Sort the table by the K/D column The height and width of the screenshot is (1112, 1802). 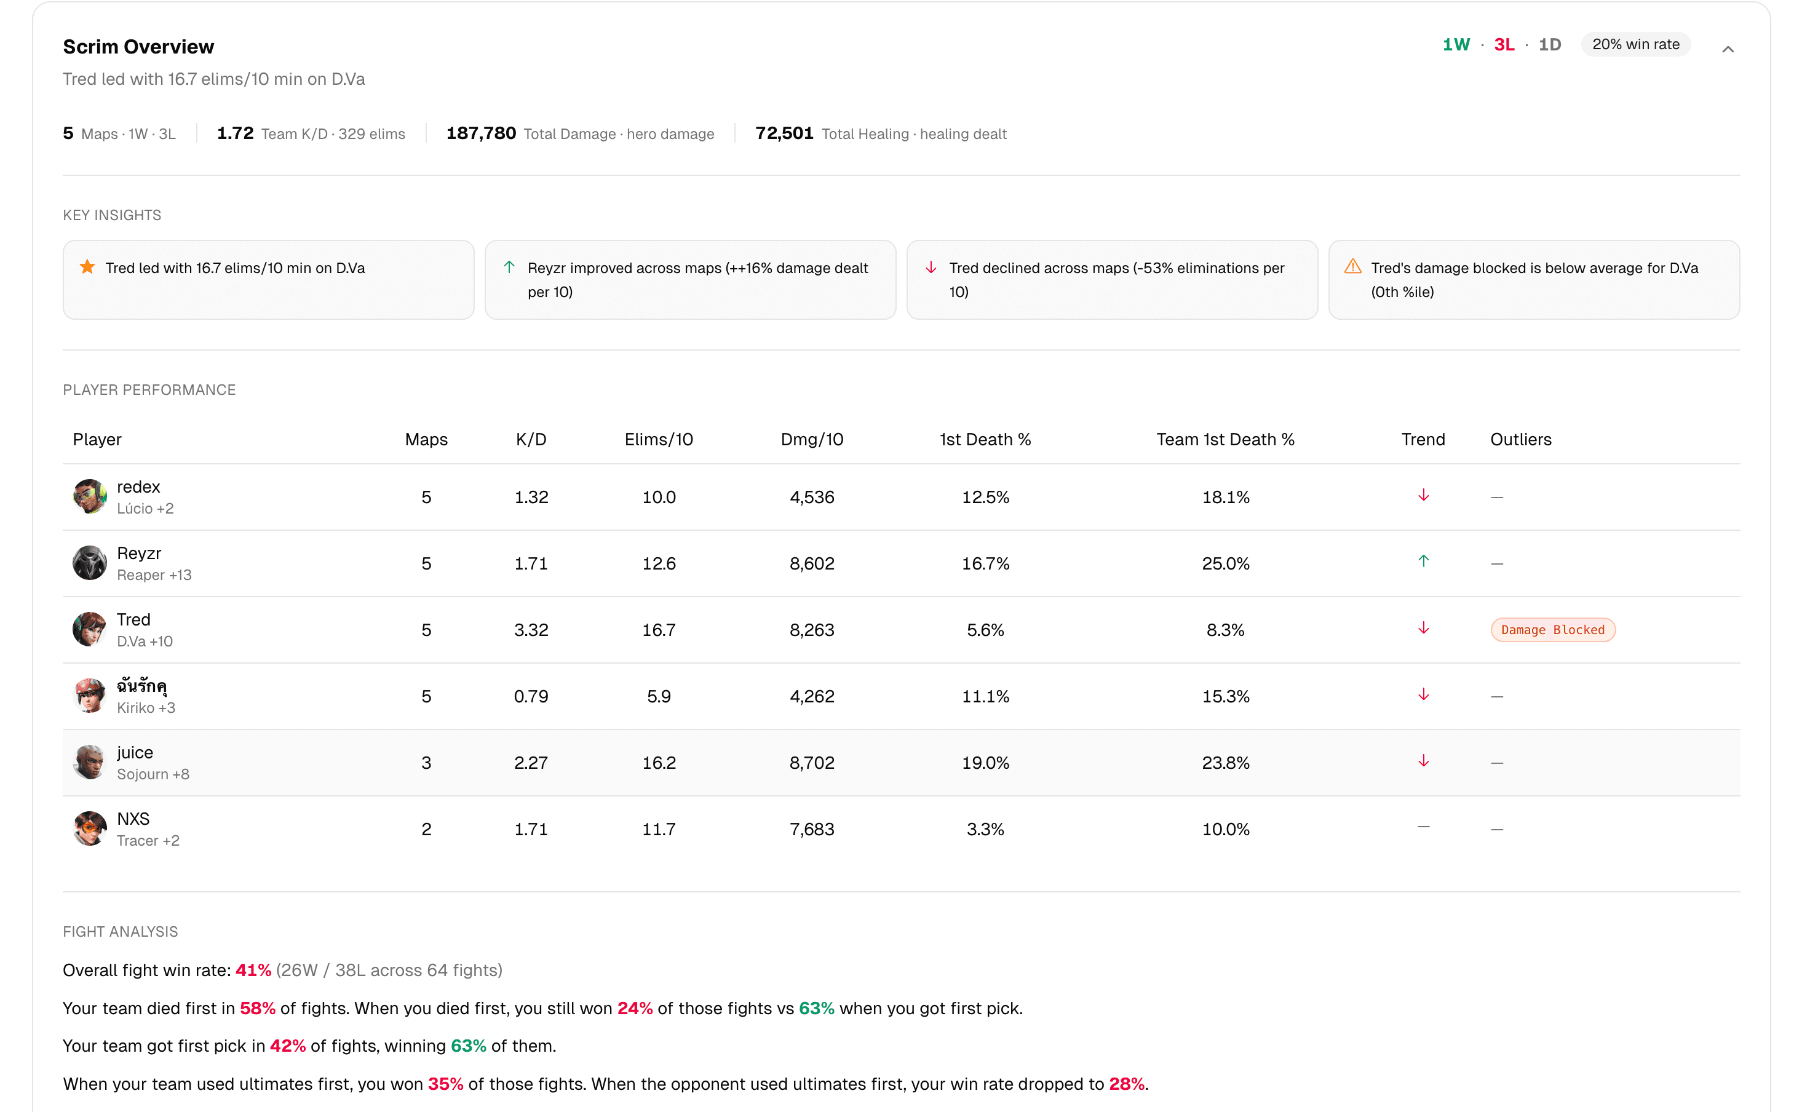tap(531, 439)
